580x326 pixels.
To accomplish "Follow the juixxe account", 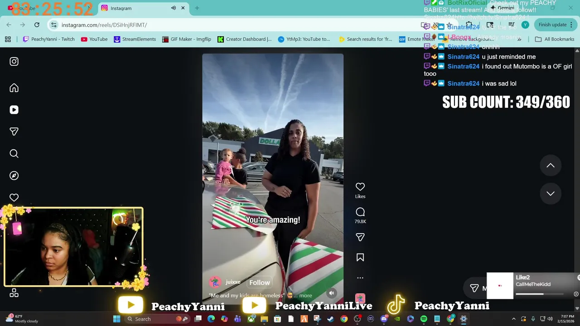I will 260,283.
